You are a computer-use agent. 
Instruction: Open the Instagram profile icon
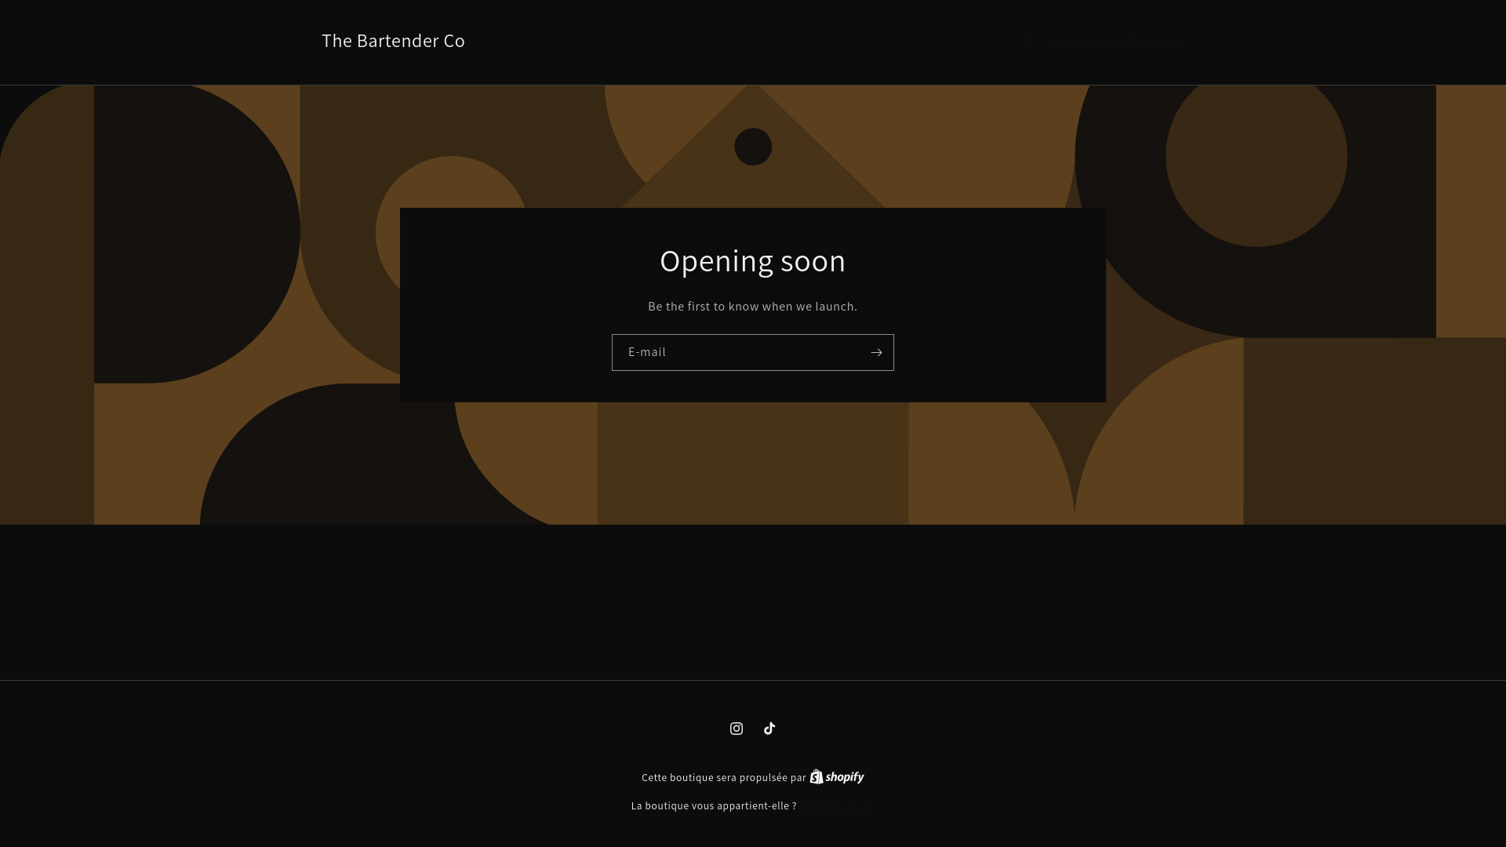(736, 729)
